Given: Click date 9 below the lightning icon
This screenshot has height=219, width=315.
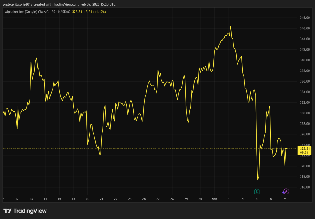Looking at the screenshot, I should click(285, 199).
